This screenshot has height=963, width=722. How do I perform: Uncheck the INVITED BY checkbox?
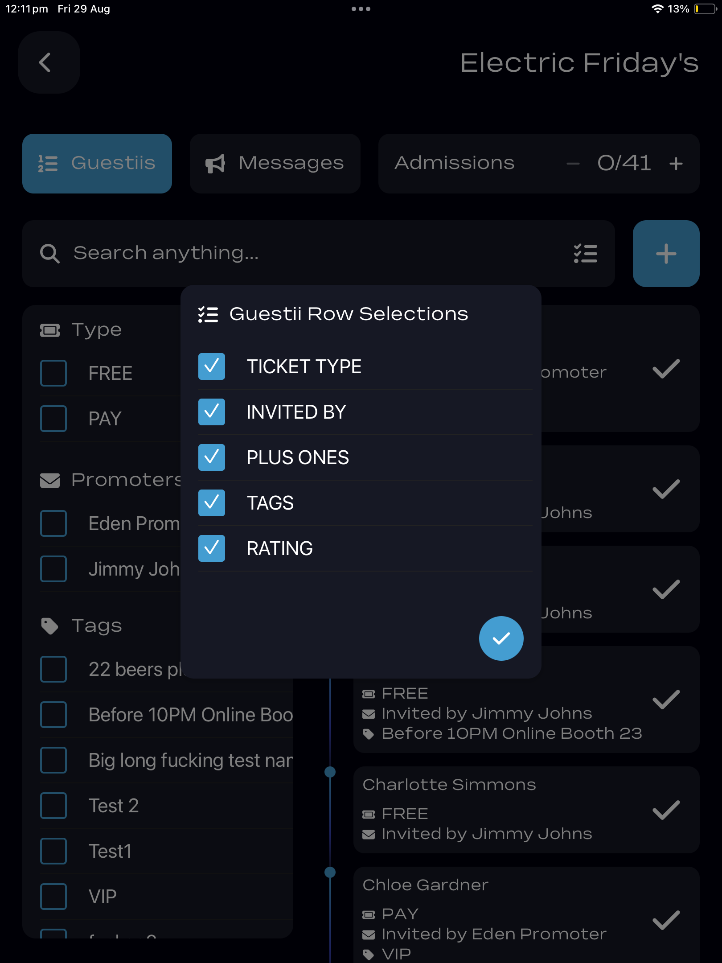pyautogui.click(x=212, y=412)
